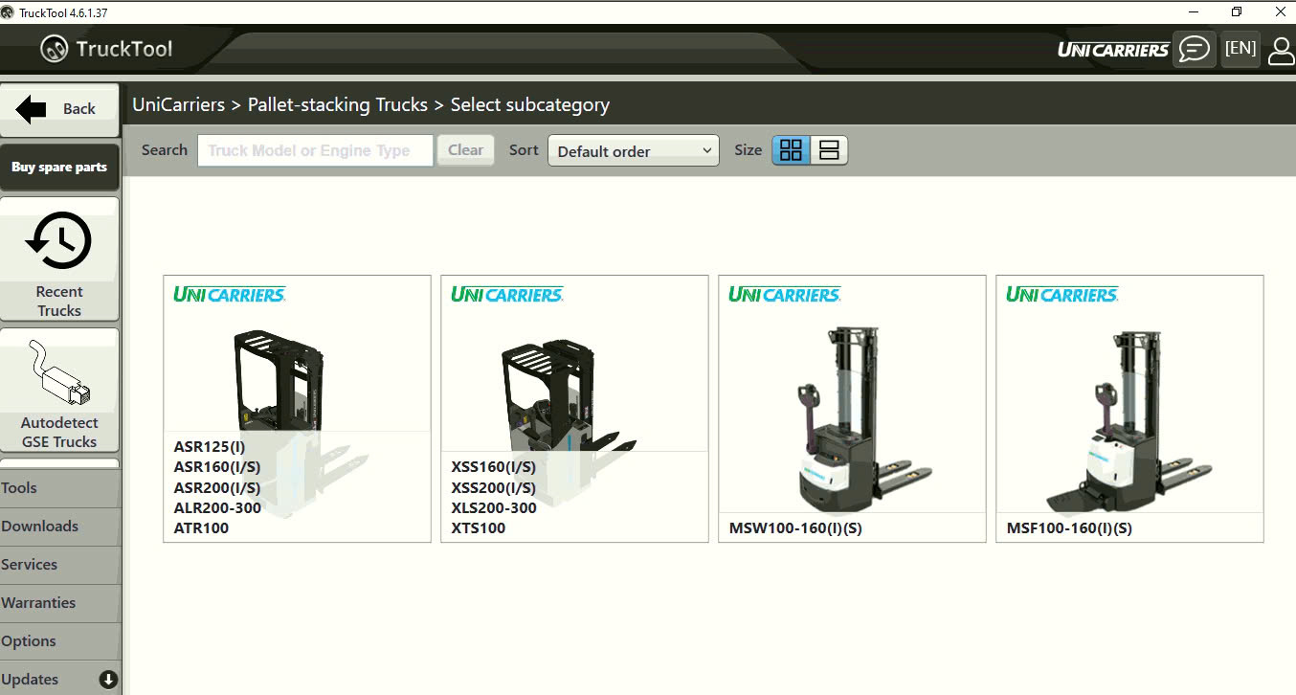The height and width of the screenshot is (695, 1296).
Task: Open the Sort order dropdown
Action: (x=633, y=150)
